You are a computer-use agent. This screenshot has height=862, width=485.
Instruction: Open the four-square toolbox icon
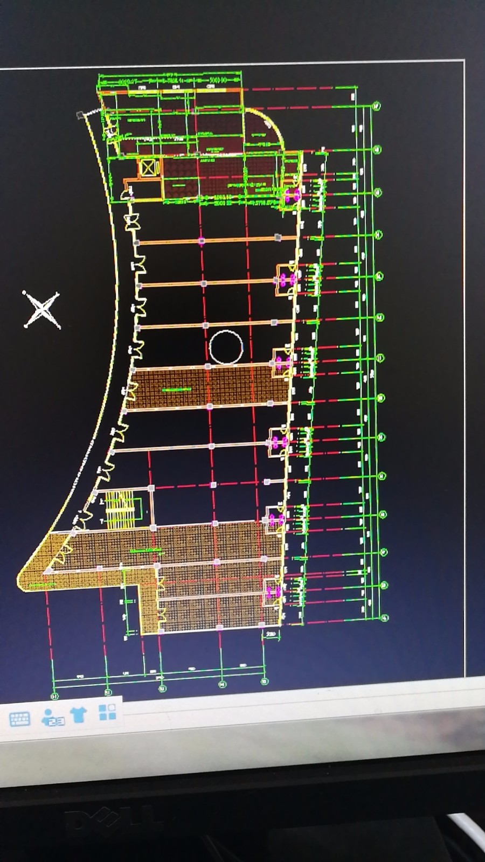107,712
